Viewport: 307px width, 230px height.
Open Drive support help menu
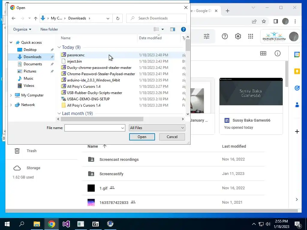(x=225, y=36)
